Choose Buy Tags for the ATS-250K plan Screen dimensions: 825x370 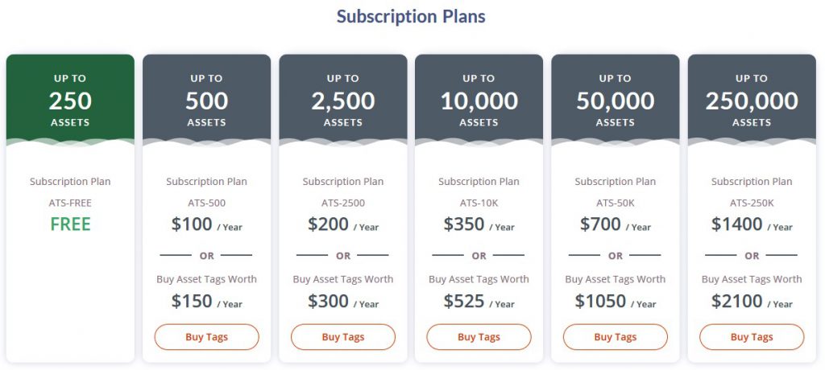pos(752,337)
